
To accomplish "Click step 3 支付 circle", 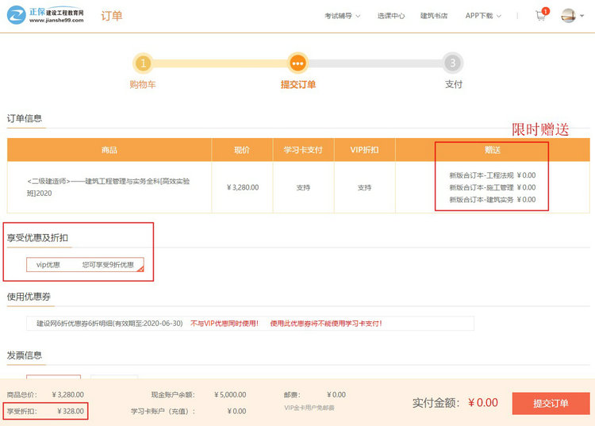I will click(452, 63).
